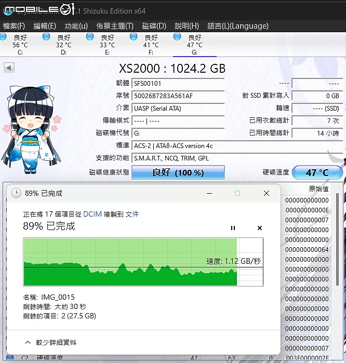This screenshot has width=346, height=363.
Task: Click the drive letter field G:
Action: point(178,133)
